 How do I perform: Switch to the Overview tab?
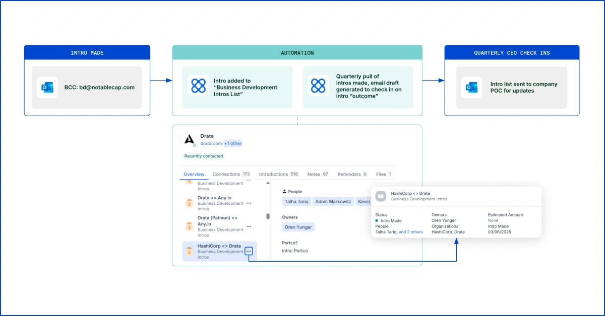(194, 174)
